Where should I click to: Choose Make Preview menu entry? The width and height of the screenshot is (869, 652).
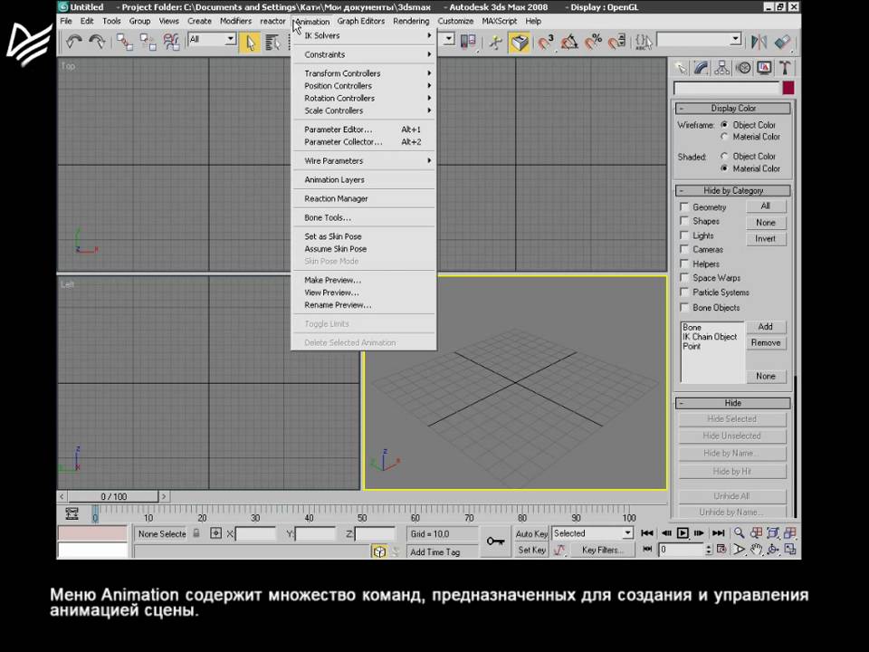pos(364,280)
